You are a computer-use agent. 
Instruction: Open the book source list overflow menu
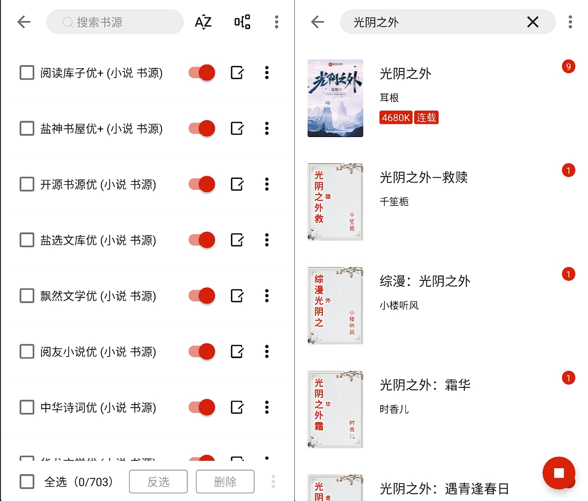click(x=276, y=22)
